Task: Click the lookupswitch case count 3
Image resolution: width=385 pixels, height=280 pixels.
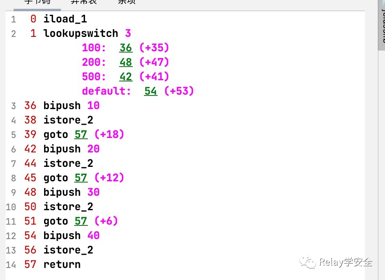Action: [128, 33]
